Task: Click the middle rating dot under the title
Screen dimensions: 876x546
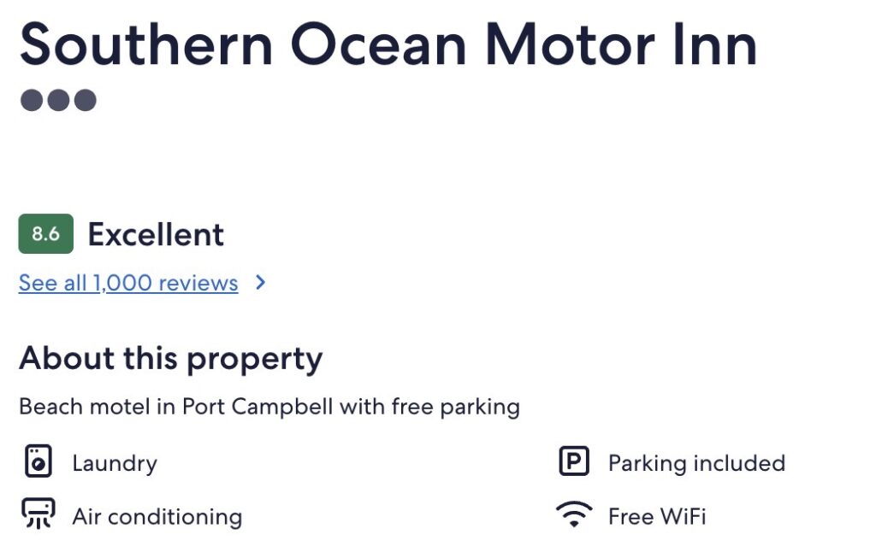Action: click(57, 101)
